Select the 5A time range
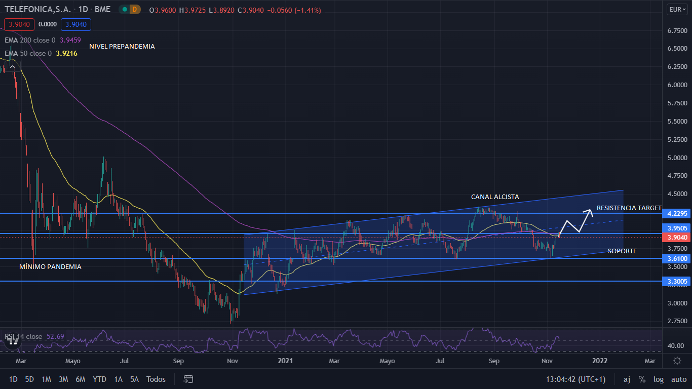This screenshot has width=692, height=389. pyautogui.click(x=134, y=379)
